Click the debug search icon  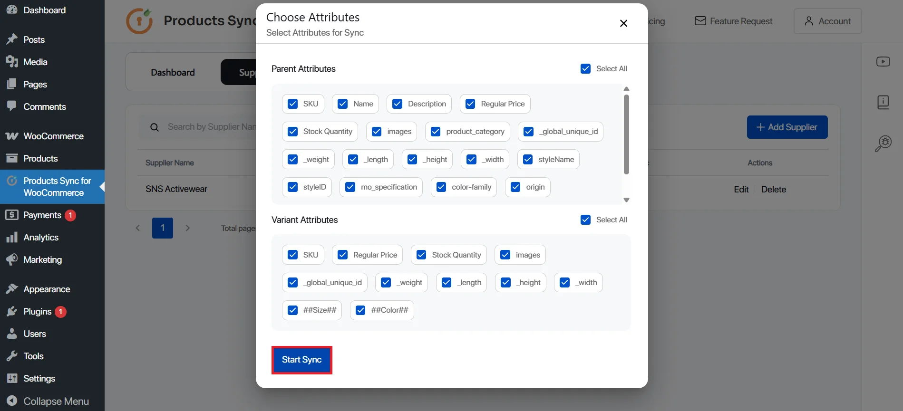pos(883,143)
